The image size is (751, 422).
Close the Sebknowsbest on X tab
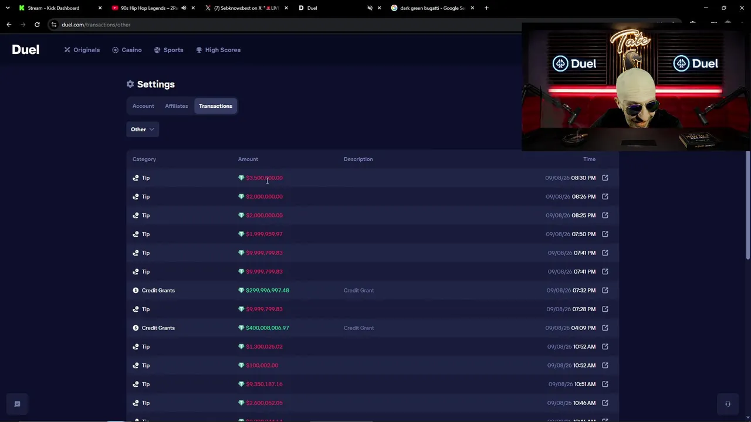286,8
